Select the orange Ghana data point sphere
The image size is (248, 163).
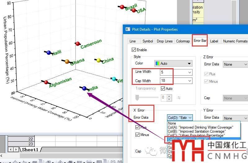[67, 62]
